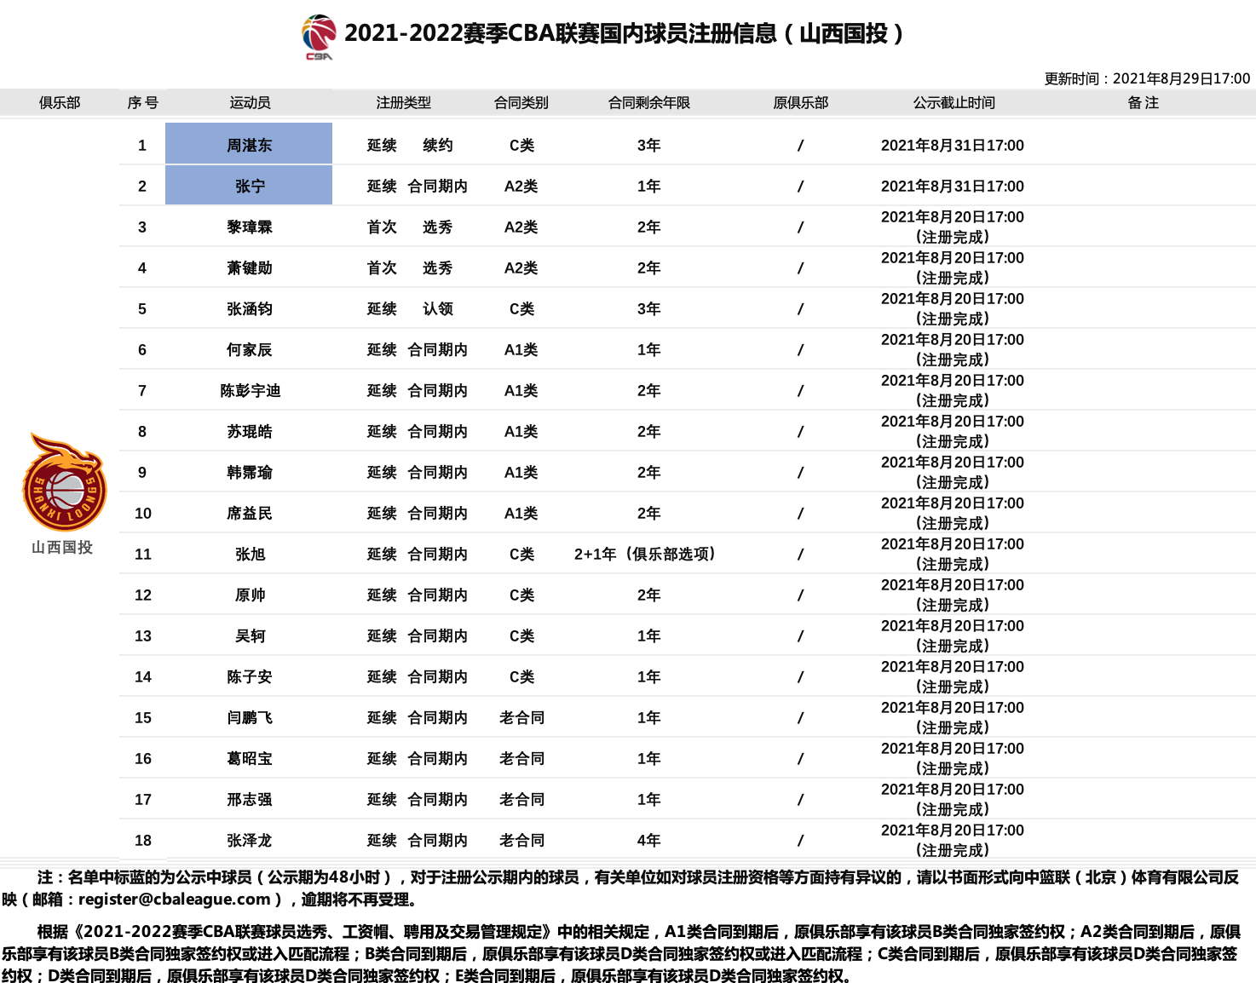Image resolution: width=1256 pixels, height=983 pixels.
Task: Select player name 张泽龙
Action: tap(249, 840)
